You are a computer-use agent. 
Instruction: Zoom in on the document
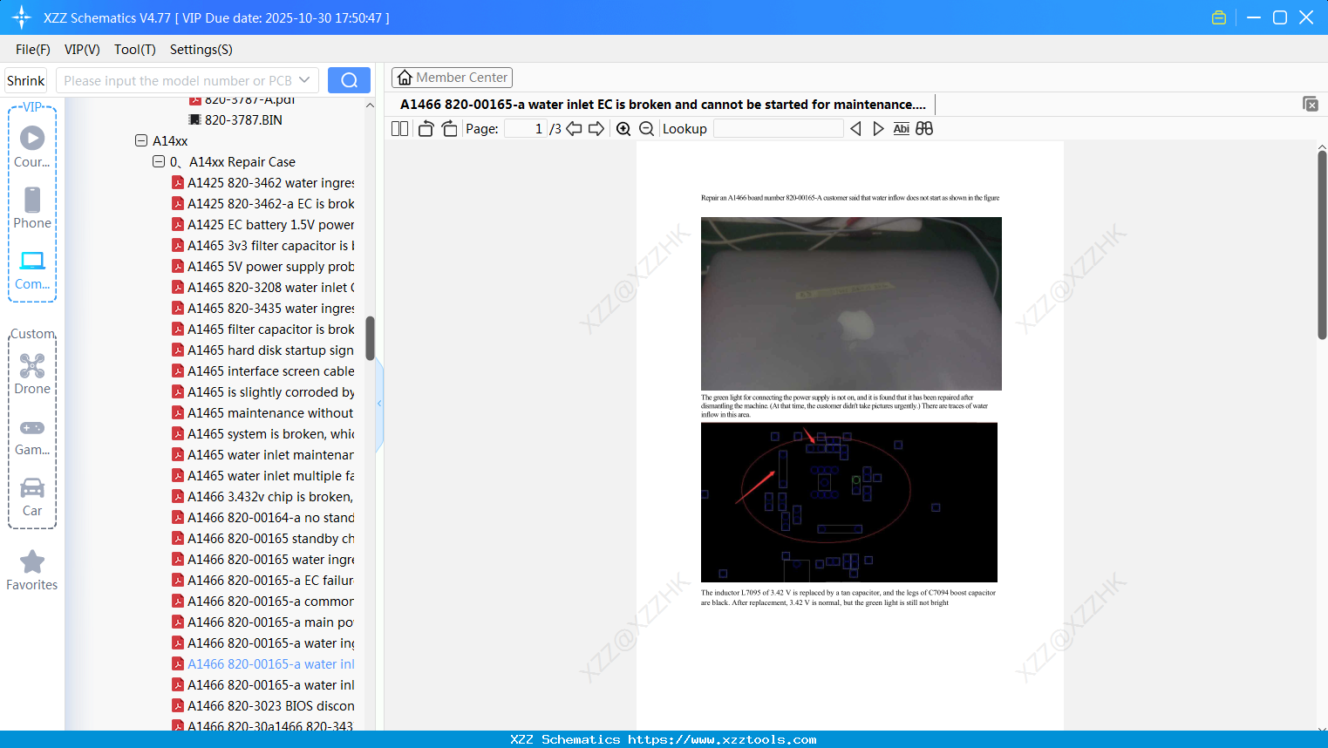[x=623, y=129]
